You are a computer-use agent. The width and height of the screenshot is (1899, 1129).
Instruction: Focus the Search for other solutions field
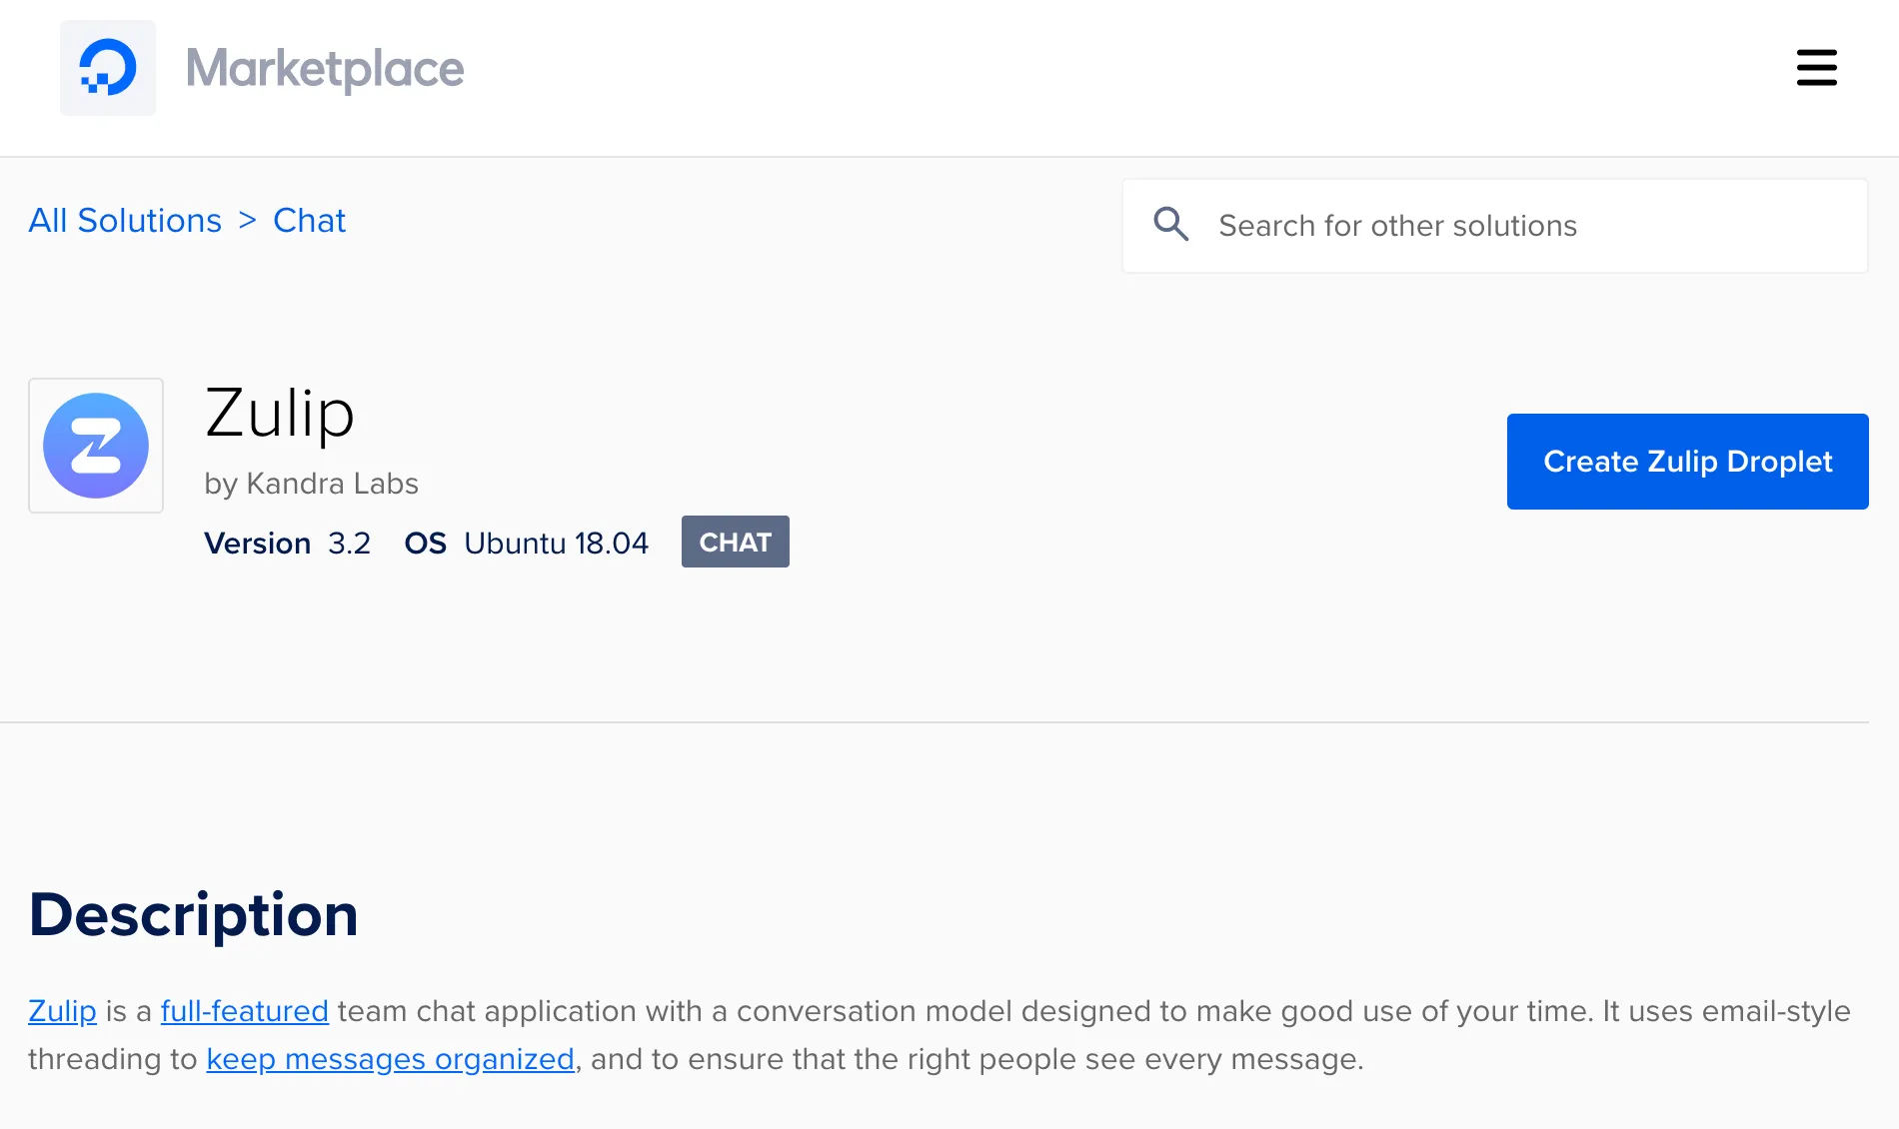pos(1529,226)
